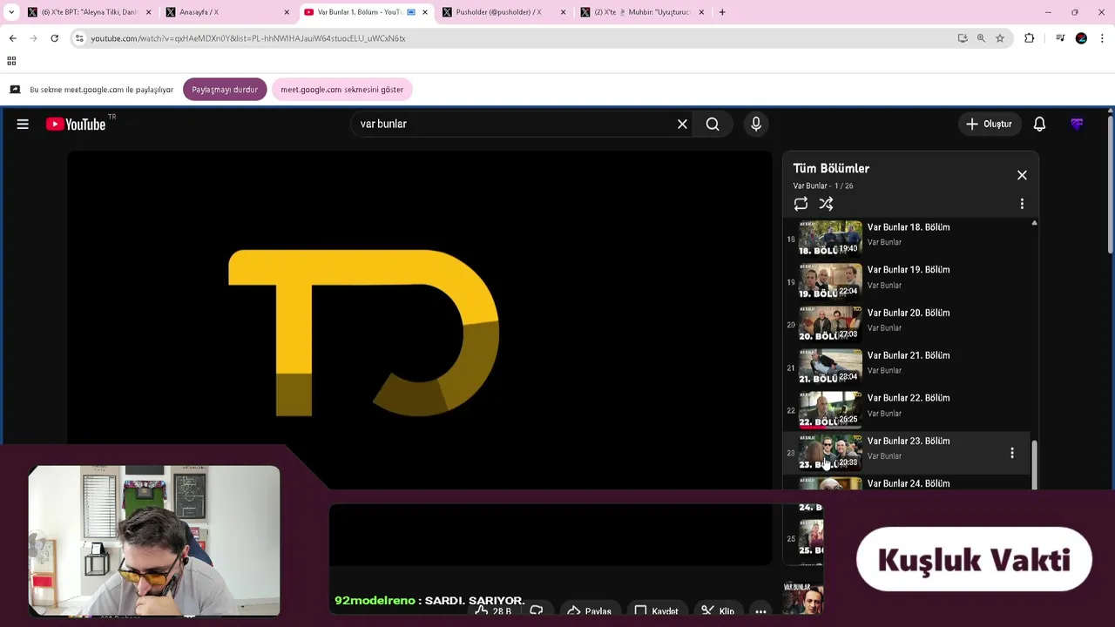The height and width of the screenshot is (627, 1115).
Task: Run search with magnifier button
Action: coord(713,125)
